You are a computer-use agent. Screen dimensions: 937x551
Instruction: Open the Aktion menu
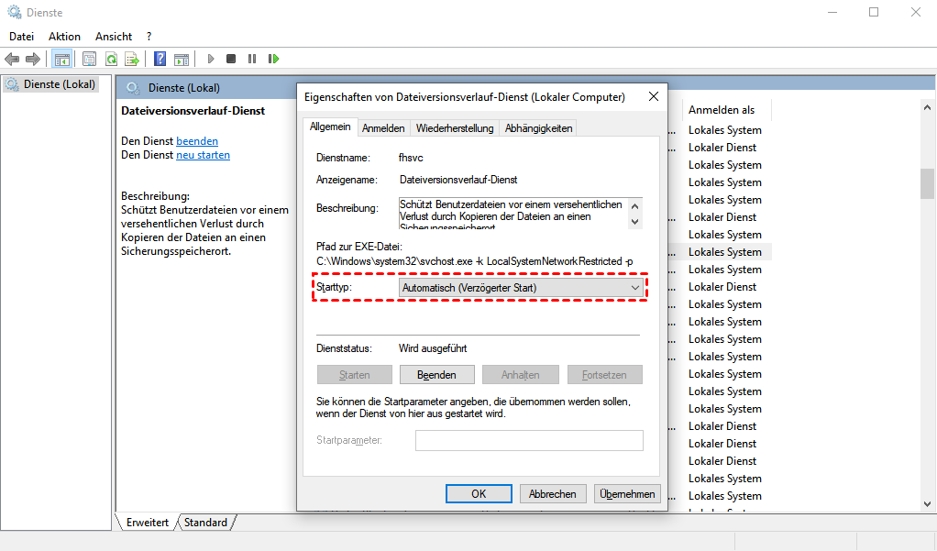click(x=64, y=37)
